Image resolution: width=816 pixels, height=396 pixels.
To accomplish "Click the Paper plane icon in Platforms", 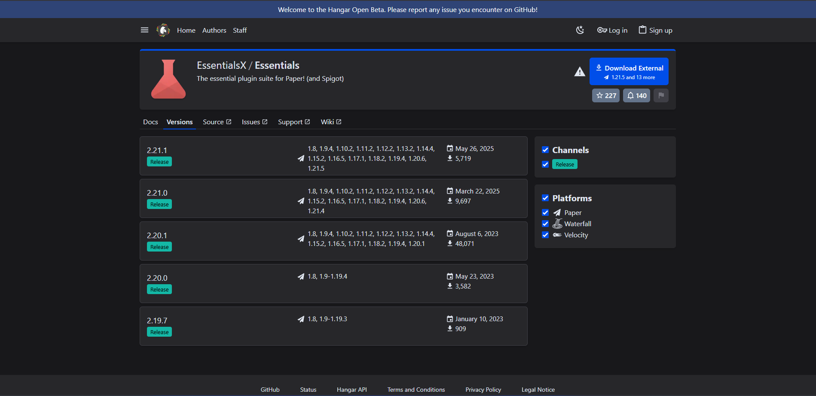I will coord(557,212).
